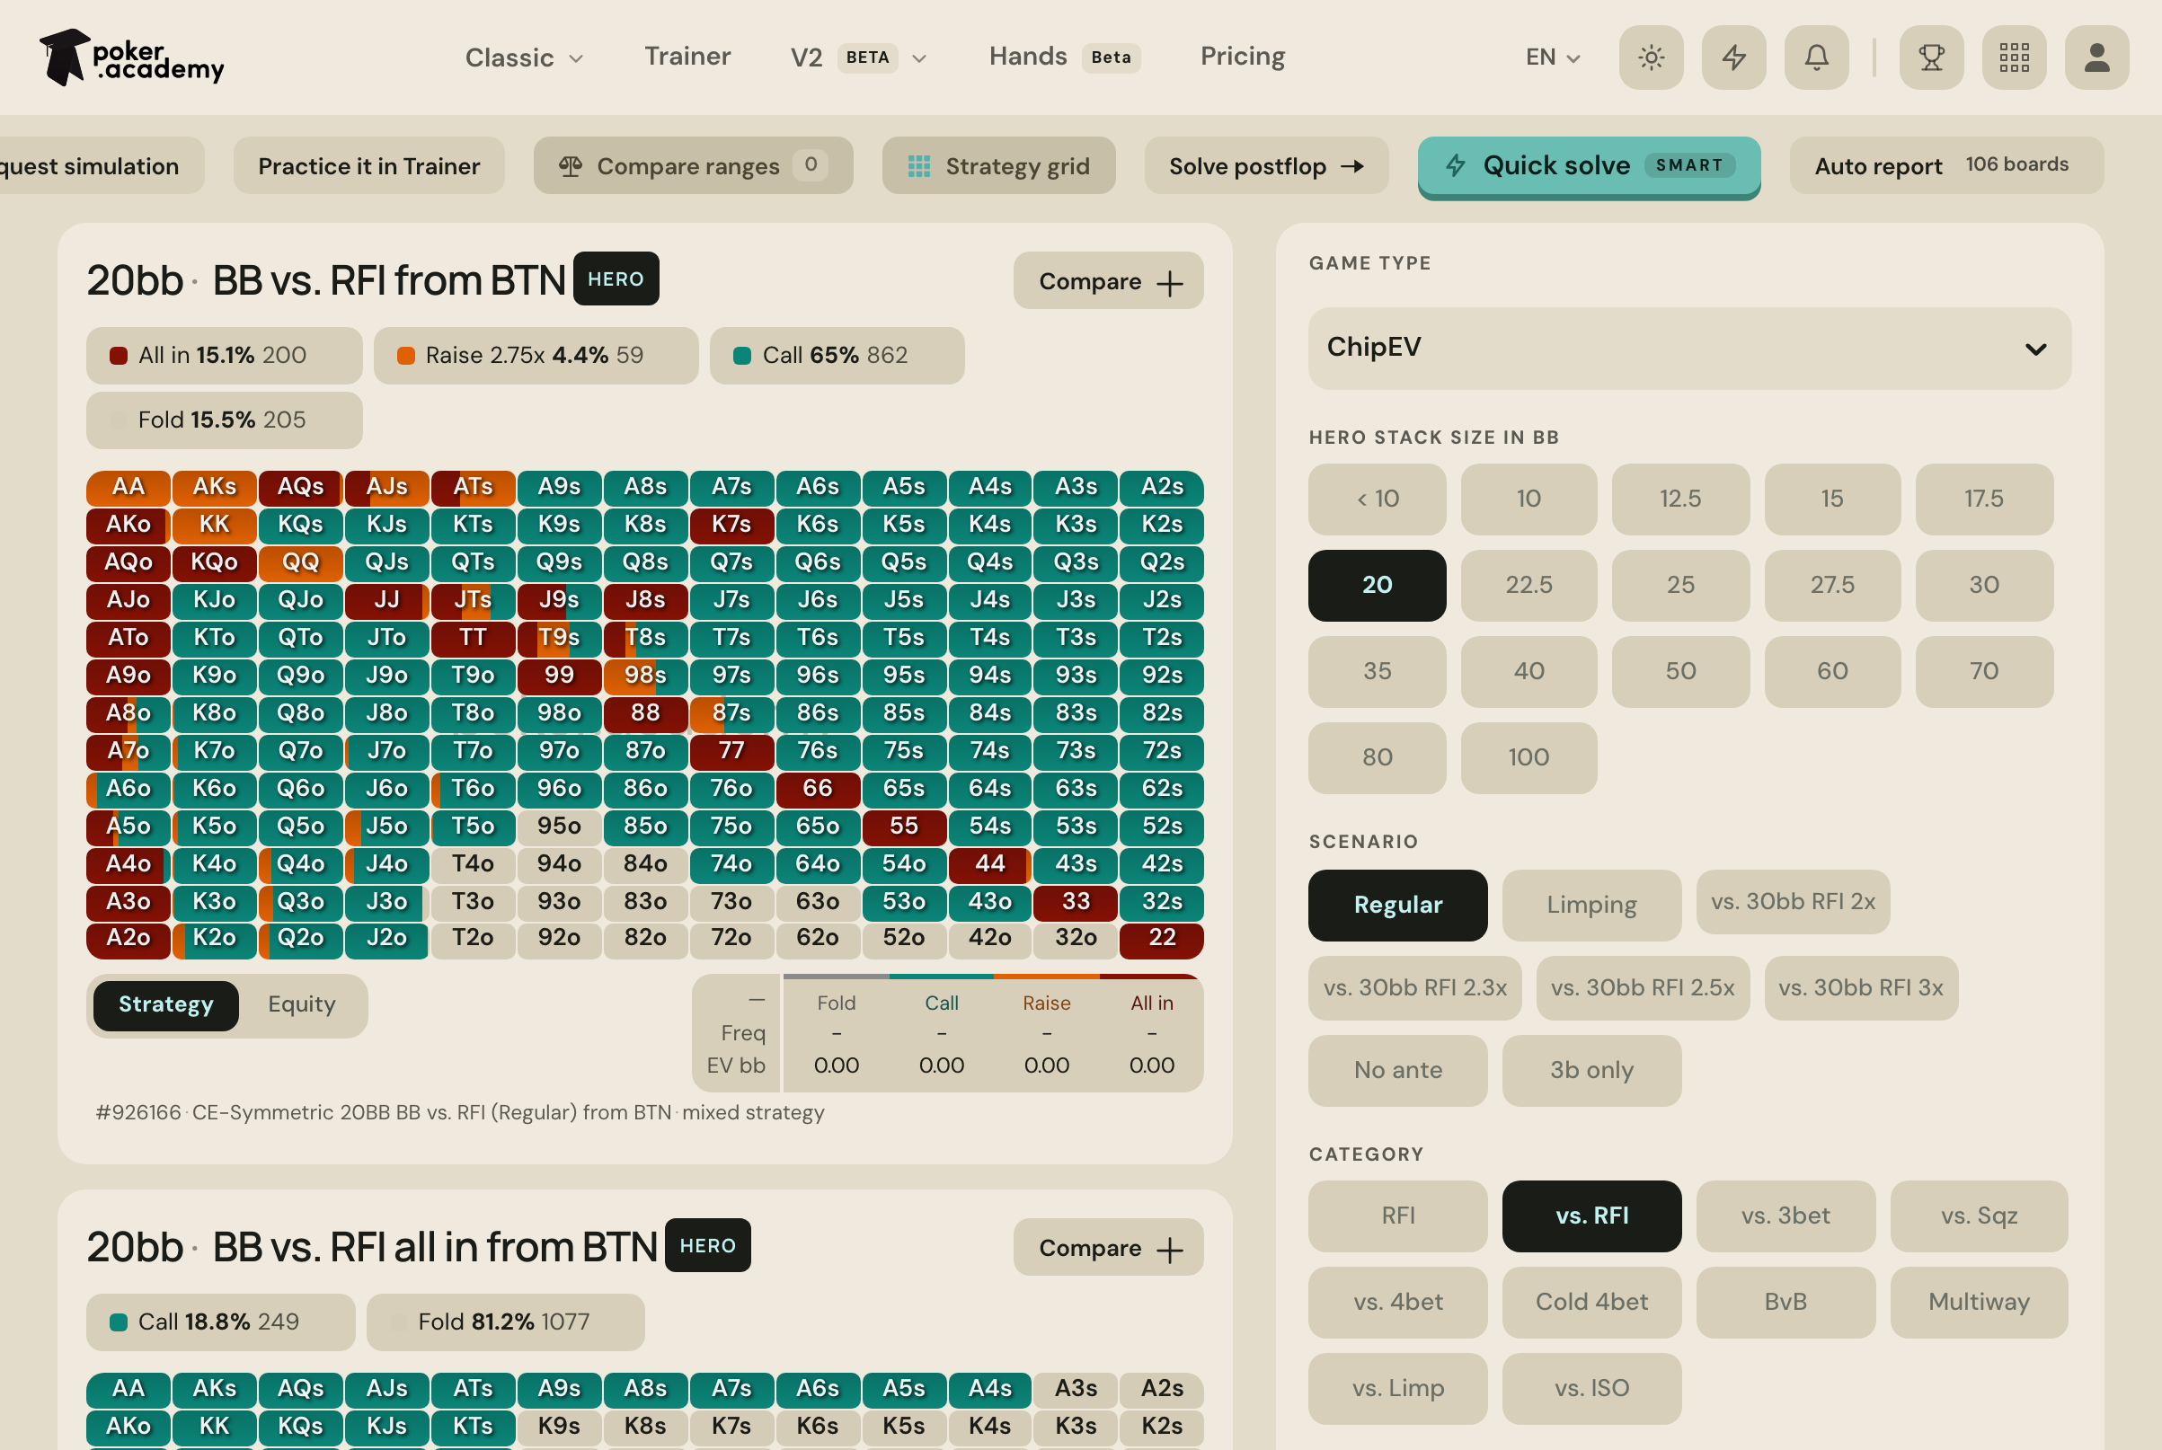Viewport: 2162px width, 1450px height.
Task: Select stack size 50
Action: [1680, 671]
